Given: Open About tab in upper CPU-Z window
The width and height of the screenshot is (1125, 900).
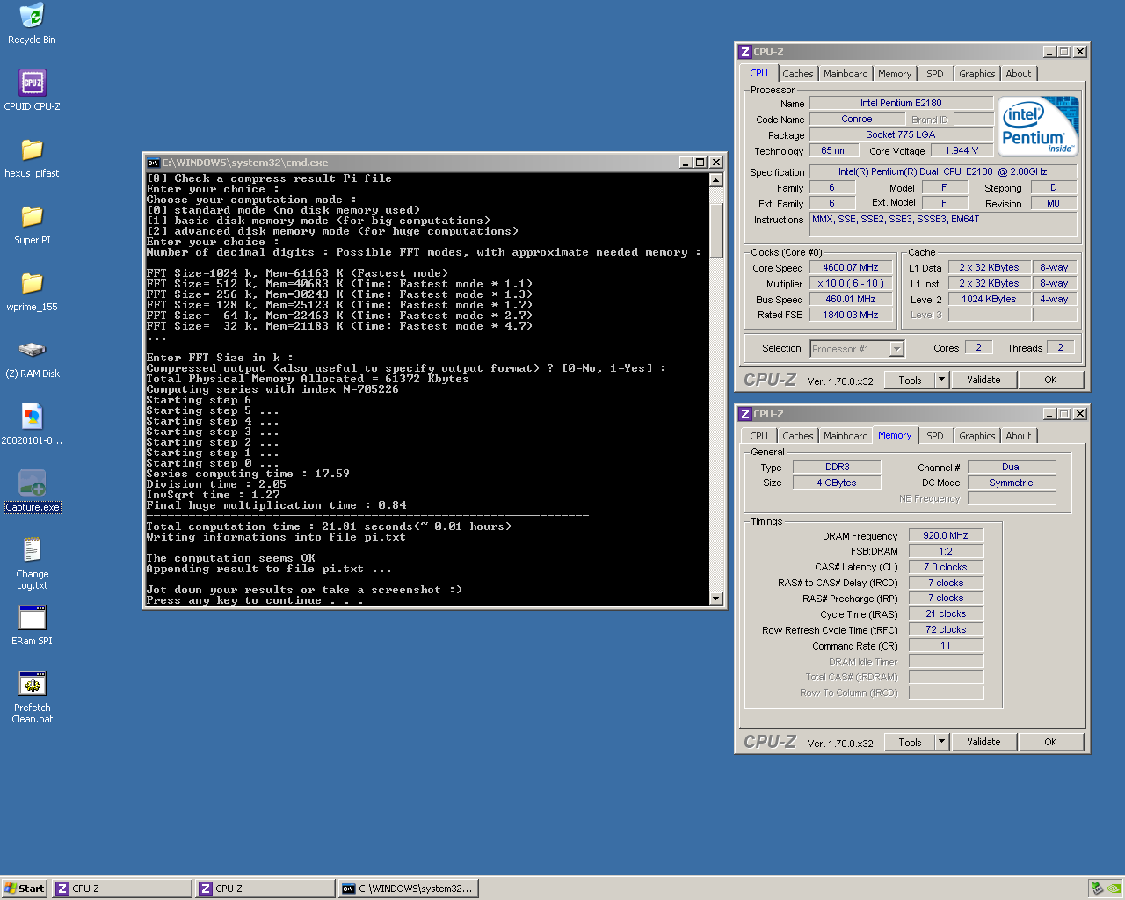Looking at the screenshot, I should [x=1019, y=74].
